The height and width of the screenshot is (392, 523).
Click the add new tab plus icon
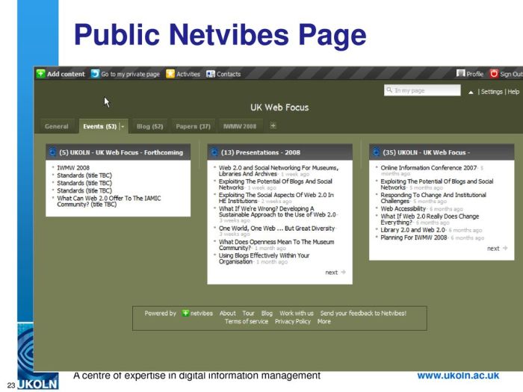(x=273, y=125)
